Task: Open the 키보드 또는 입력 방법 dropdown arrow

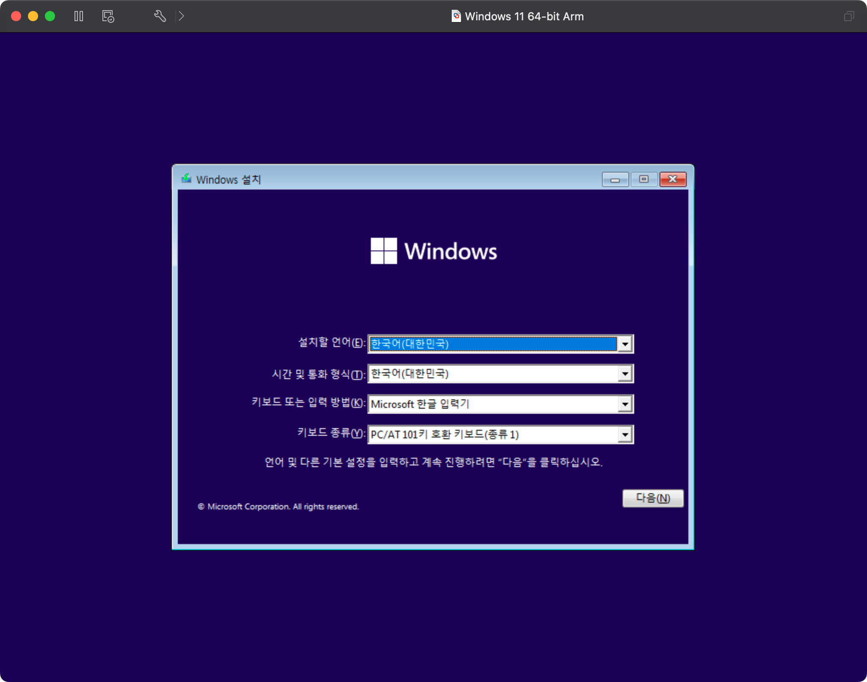Action: pyautogui.click(x=625, y=404)
